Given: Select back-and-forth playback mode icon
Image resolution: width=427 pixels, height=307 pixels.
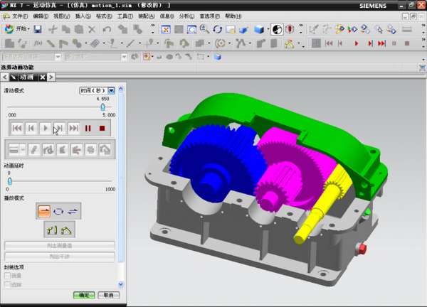Looking at the screenshot, I should [73, 211].
